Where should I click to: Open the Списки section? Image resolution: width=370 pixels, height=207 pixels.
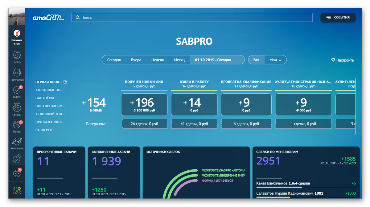click(17, 109)
